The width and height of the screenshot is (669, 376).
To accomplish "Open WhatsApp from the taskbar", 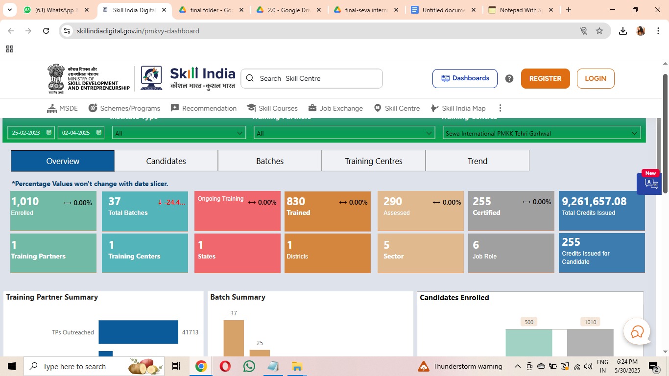I will [249, 366].
